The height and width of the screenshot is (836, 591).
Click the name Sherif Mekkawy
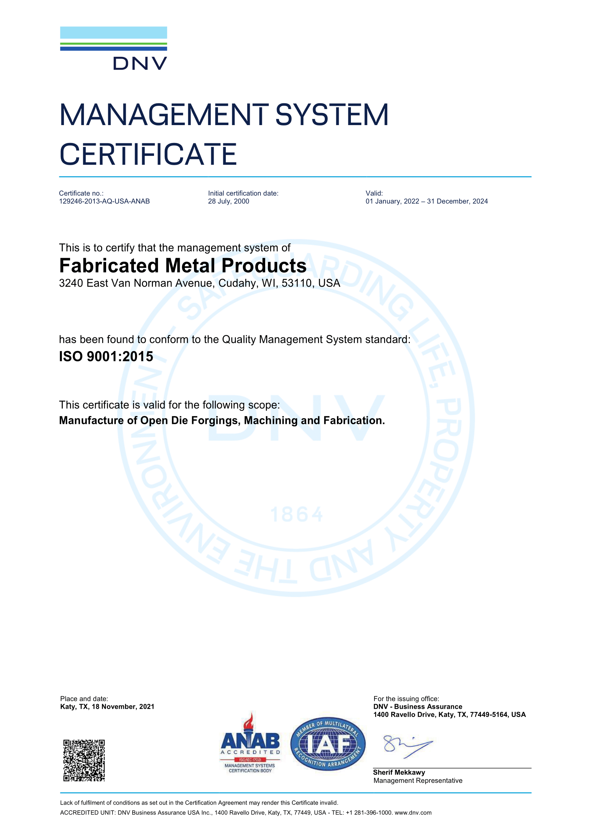(399, 772)
